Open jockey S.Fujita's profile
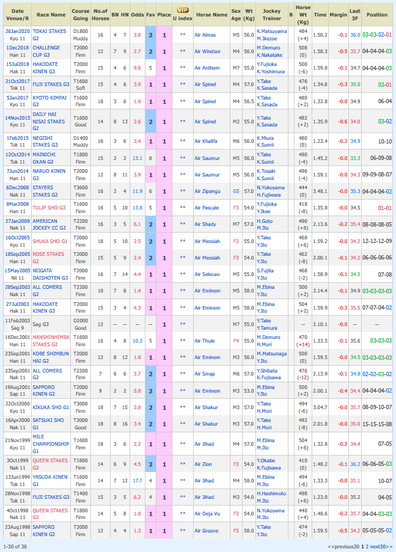Screen dimensions: 396x552 (265, 271)
